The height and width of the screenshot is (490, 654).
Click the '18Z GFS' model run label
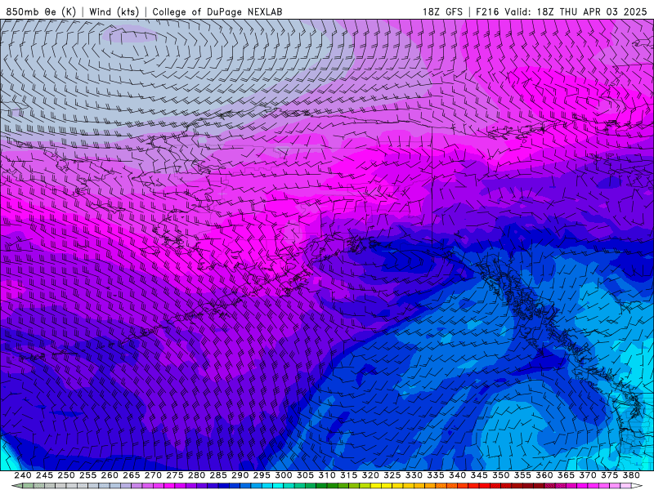[442, 11]
